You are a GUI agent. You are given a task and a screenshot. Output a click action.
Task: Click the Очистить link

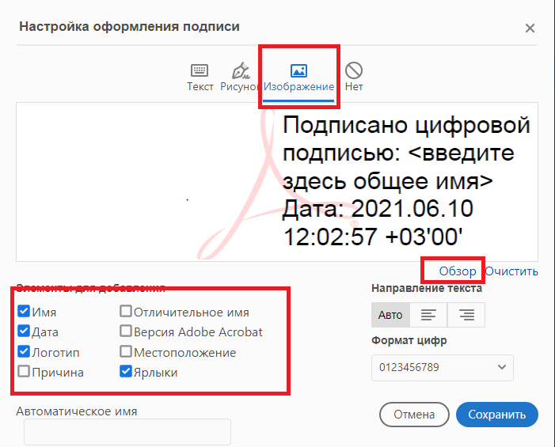(511, 271)
